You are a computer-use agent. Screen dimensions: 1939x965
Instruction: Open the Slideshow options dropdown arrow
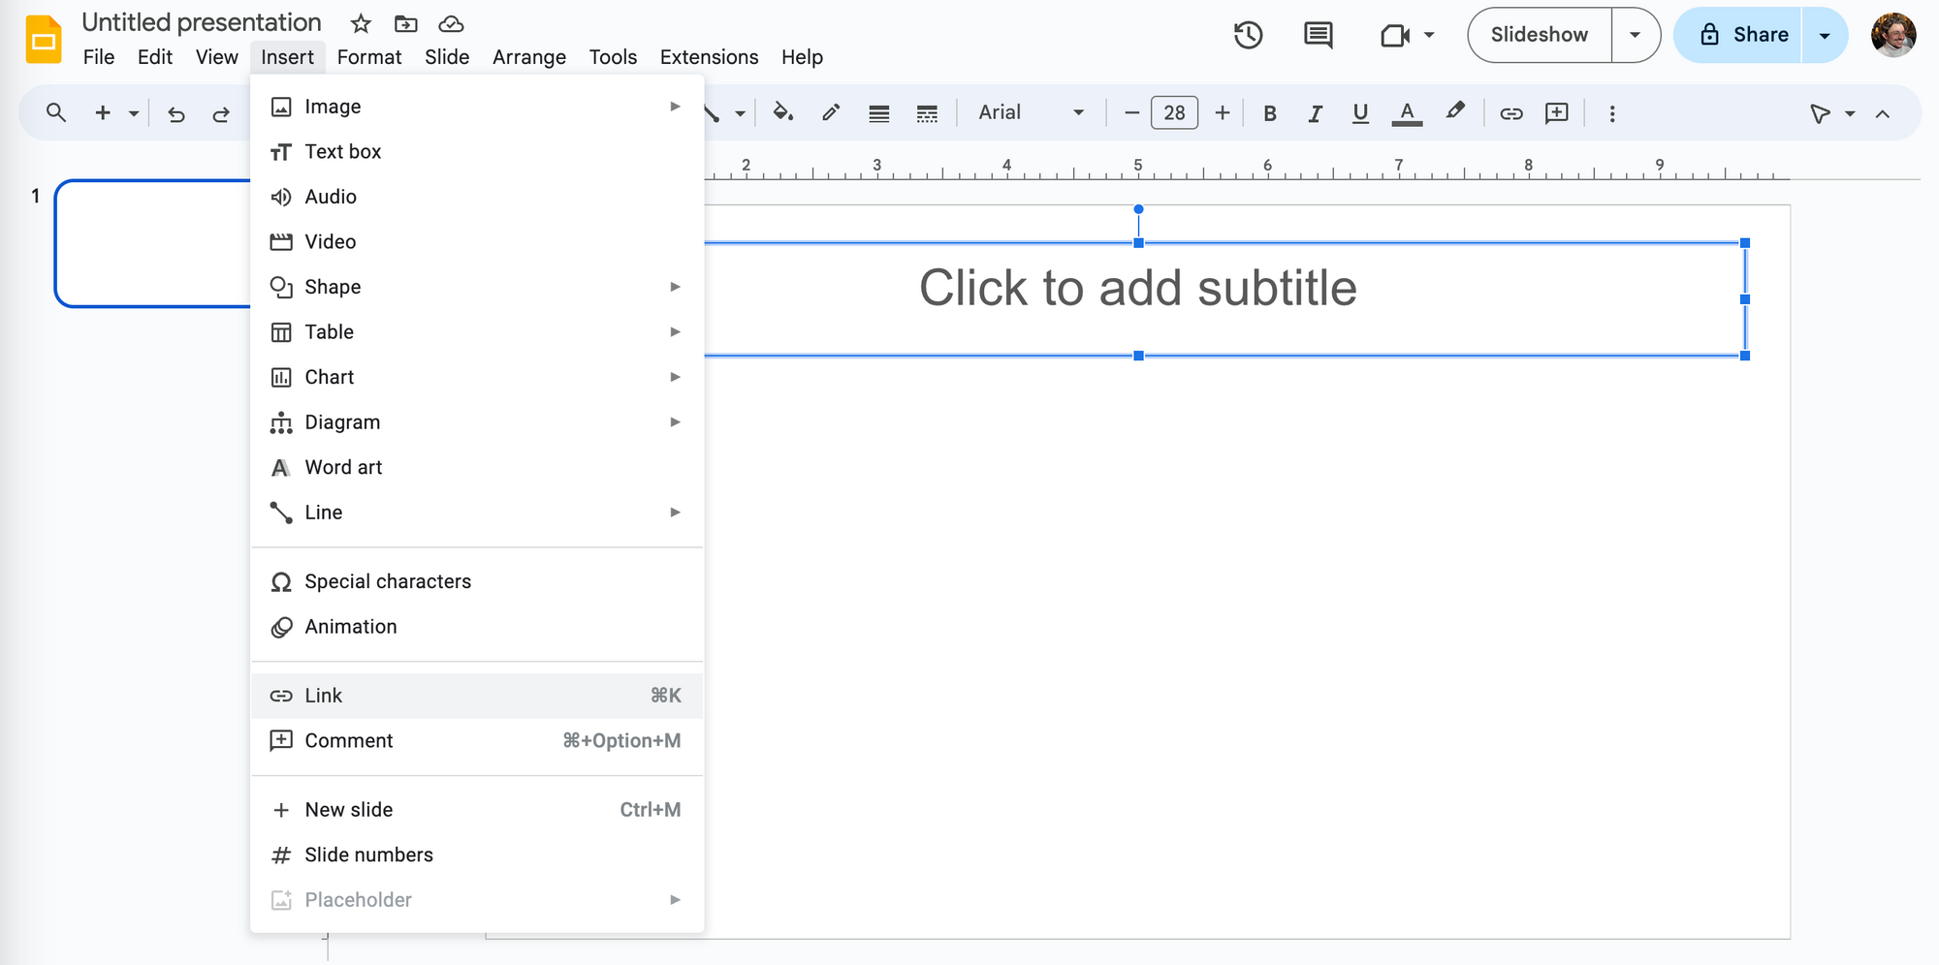pyautogui.click(x=1636, y=35)
